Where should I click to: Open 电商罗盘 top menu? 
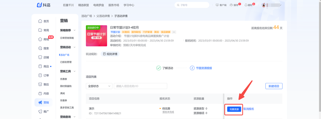point(99,5)
